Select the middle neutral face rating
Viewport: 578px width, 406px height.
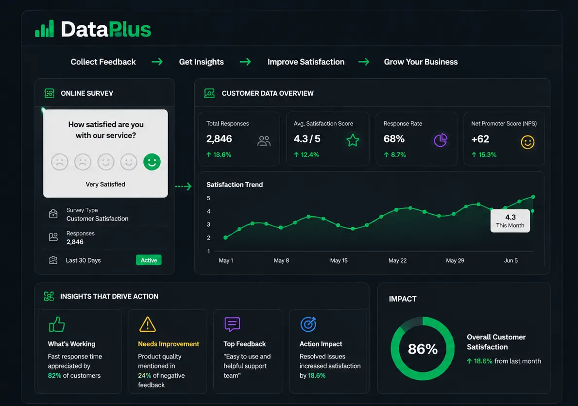[x=106, y=162]
